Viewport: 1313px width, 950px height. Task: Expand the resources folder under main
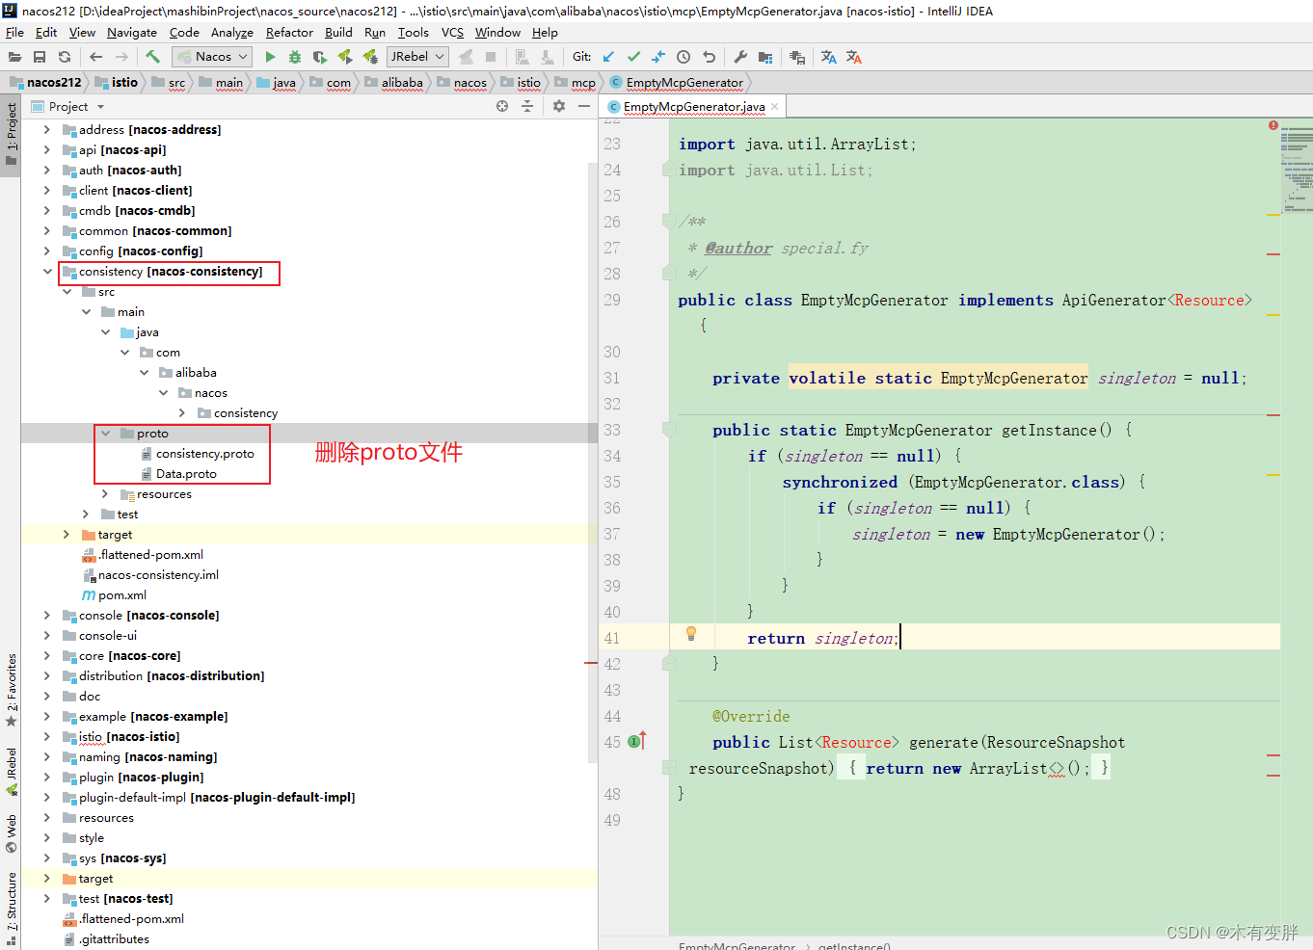[105, 493]
